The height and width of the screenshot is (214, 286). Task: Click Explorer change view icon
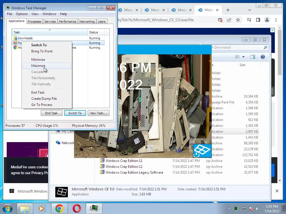[237, 57]
